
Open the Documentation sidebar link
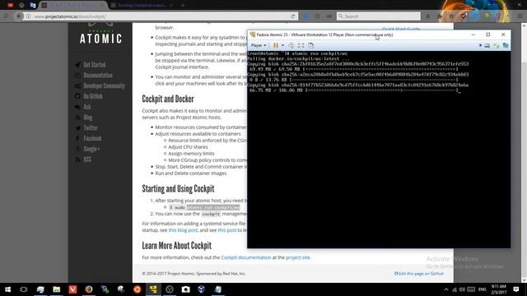[98, 75]
